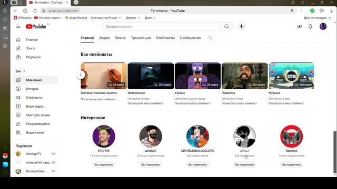Open История in the sidebar
Screen dimensions: 337x189
36,89
